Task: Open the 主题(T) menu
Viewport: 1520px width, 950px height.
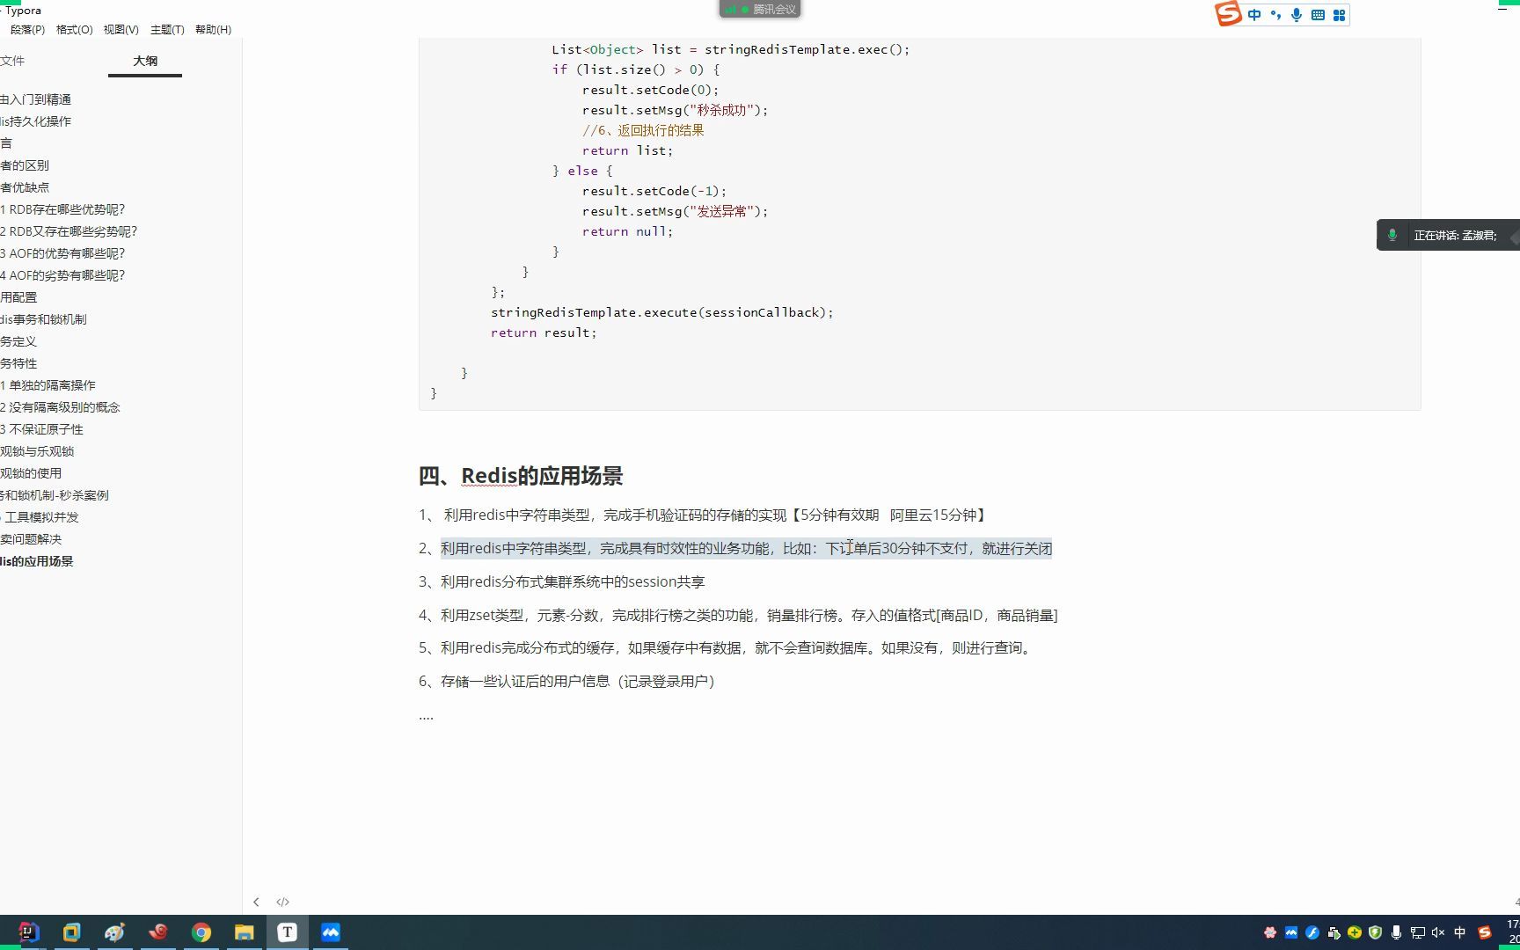Action: click(167, 30)
